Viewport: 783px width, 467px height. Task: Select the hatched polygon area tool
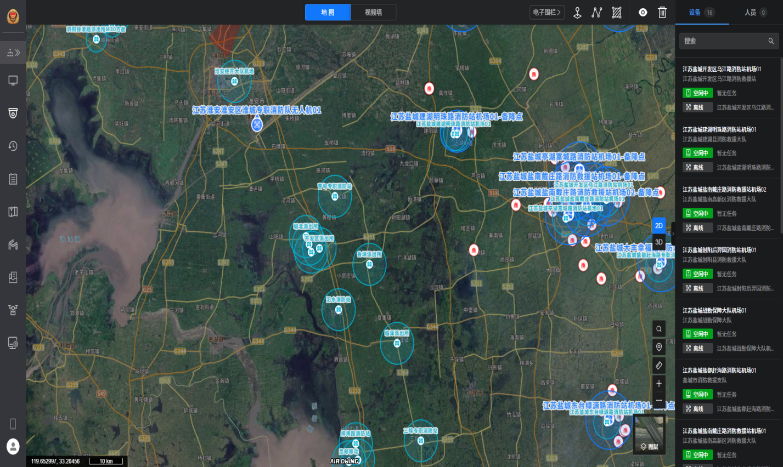(617, 13)
